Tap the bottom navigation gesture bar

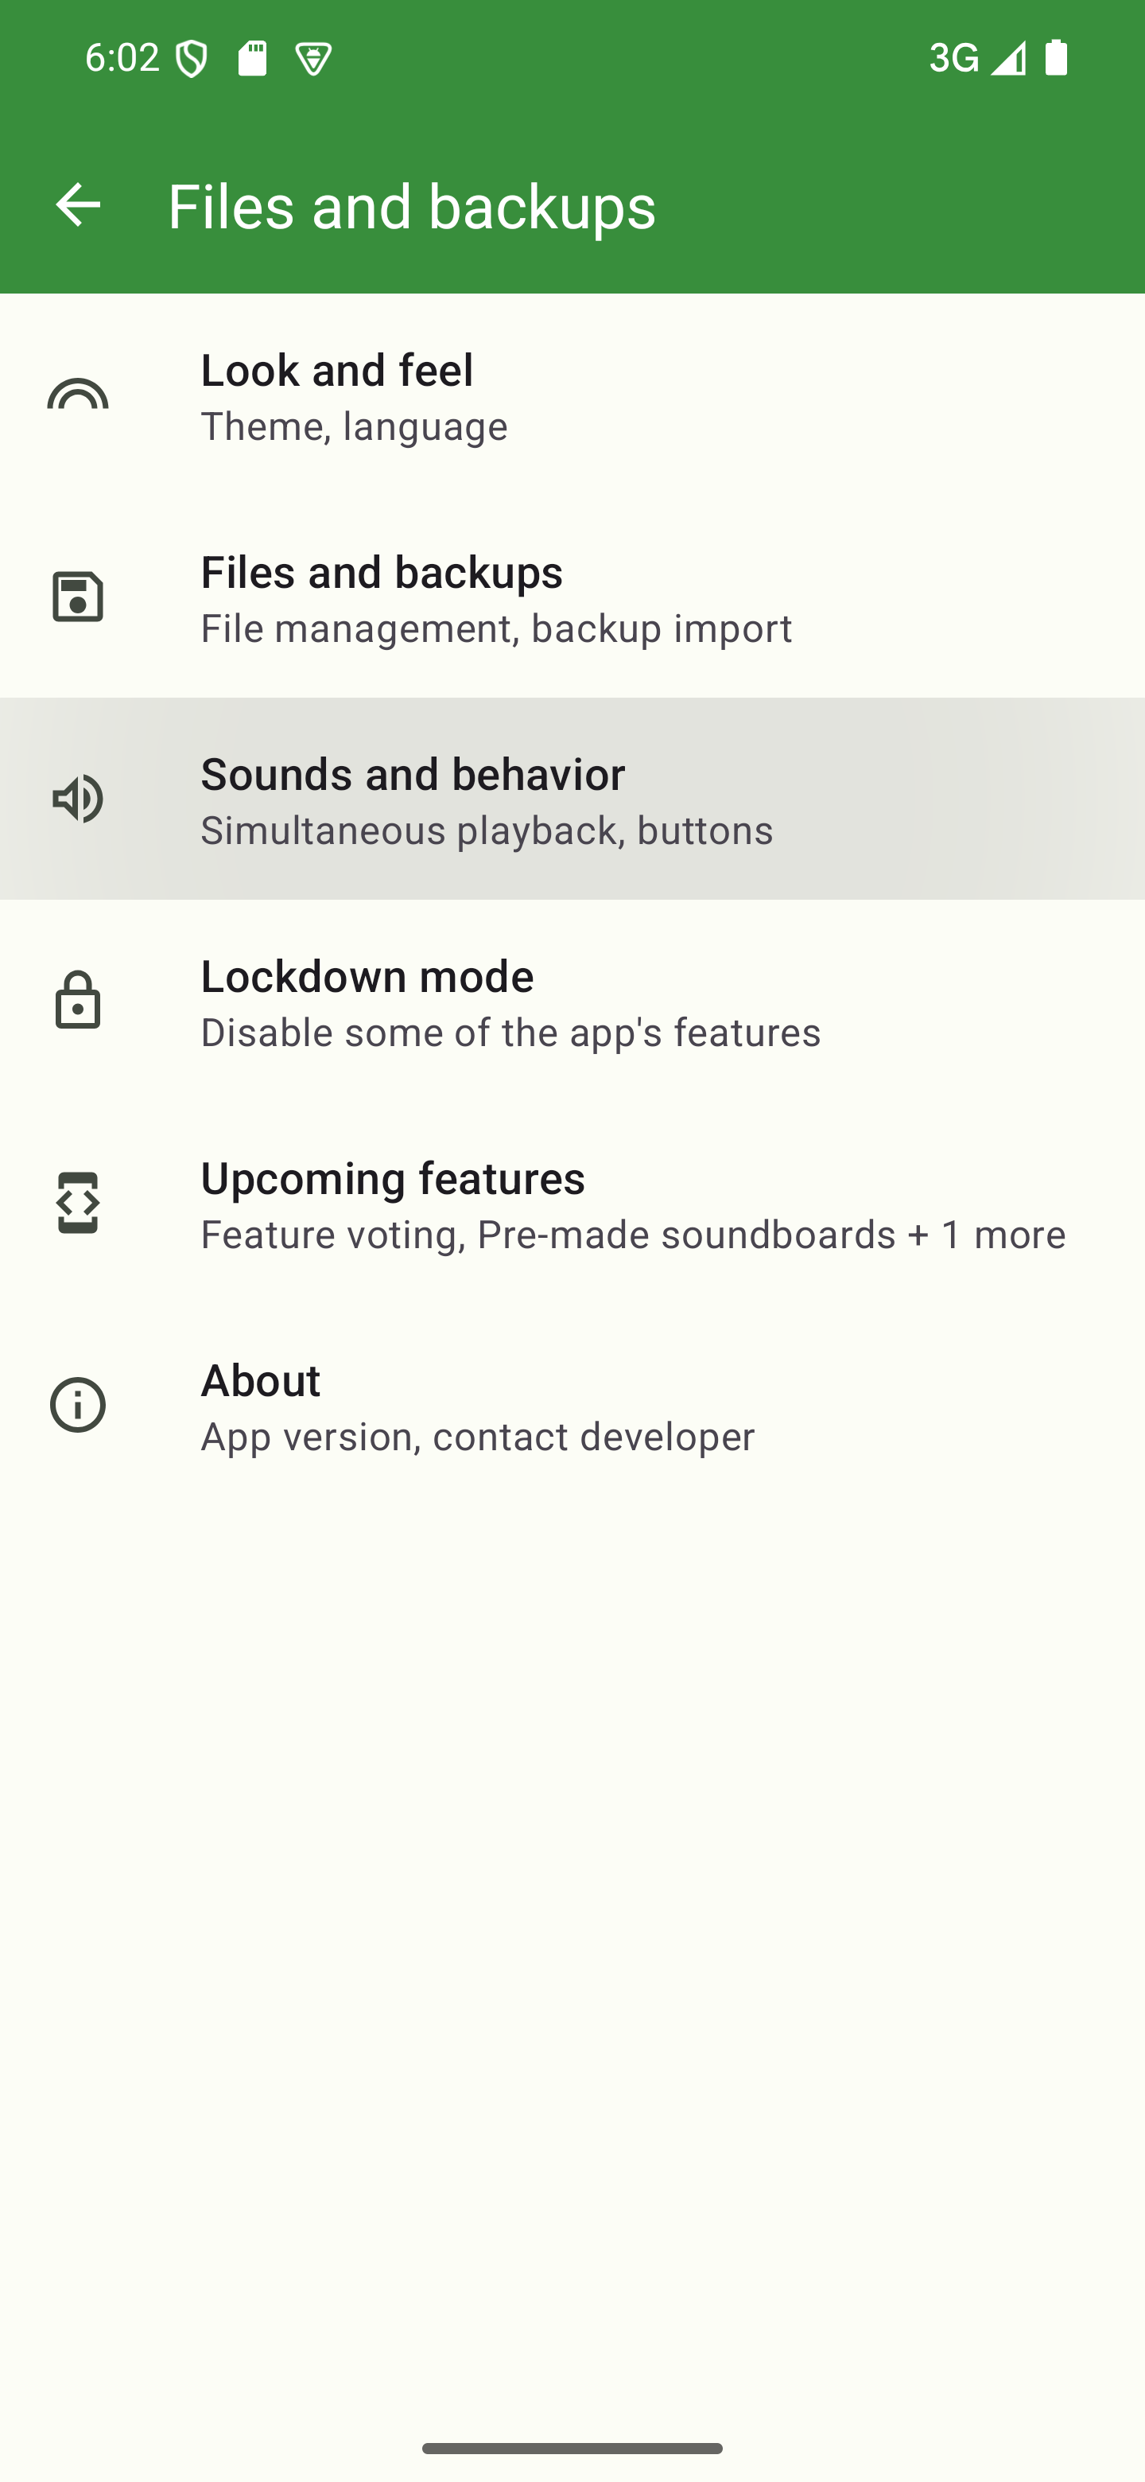(572, 2449)
